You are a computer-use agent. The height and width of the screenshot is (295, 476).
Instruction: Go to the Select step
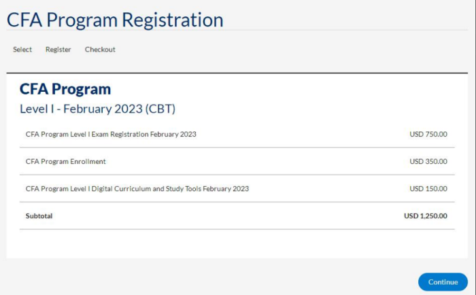pos(22,50)
